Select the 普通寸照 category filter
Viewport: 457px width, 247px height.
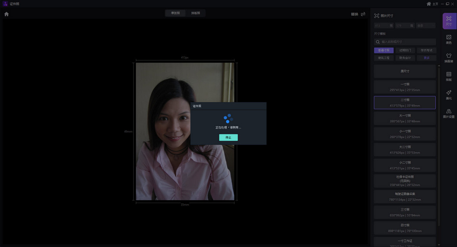(384, 50)
